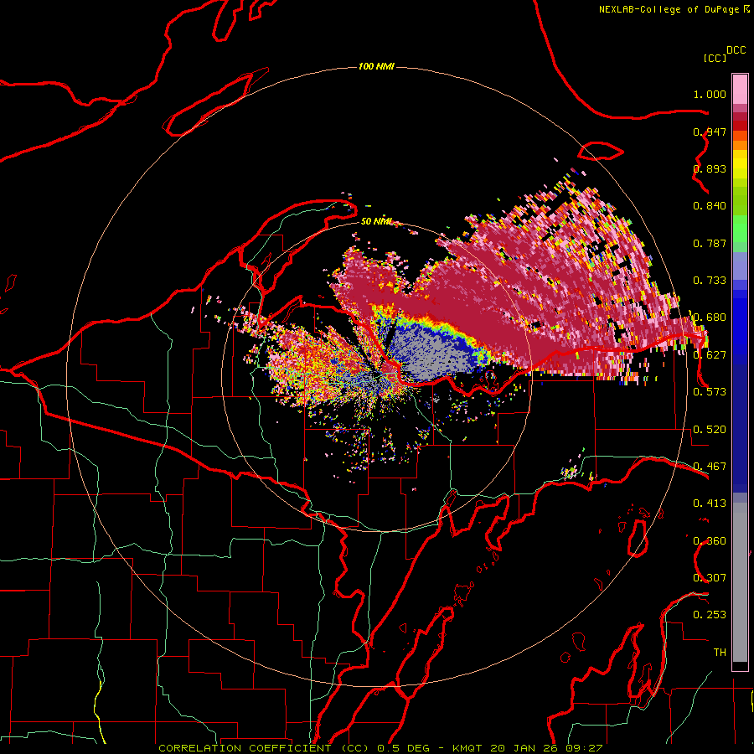This screenshot has height=754, width=754.
Task: Pick the lavender segment of the color bar
Action: point(740,266)
